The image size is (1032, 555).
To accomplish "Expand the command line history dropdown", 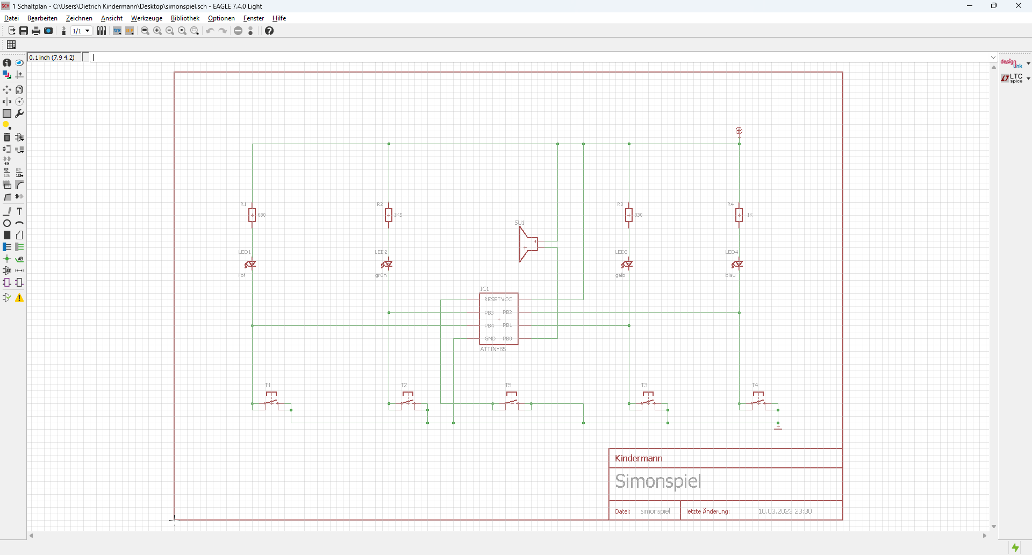I will tap(993, 57).
